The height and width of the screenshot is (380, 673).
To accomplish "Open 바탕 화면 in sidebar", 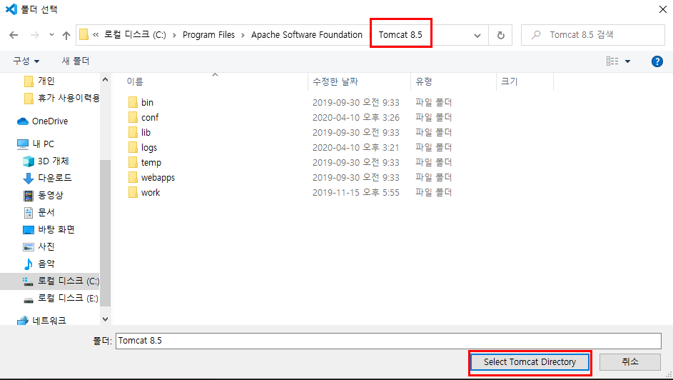I will 49,229.
